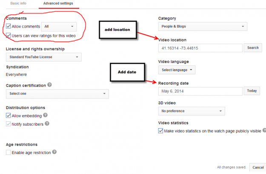266x174 pixels.
Task: Toggle Allow embedding checkbox
Action: pyautogui.click(x=8, y=115)
